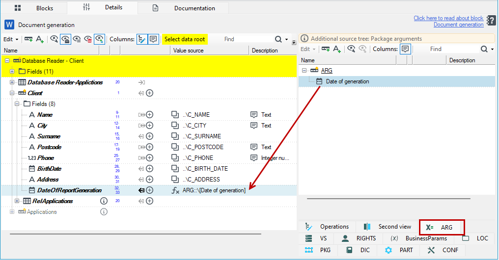This screenshot has height=260, width=499.
Task: Select the Address field row
Action: (x=149, y=179)
